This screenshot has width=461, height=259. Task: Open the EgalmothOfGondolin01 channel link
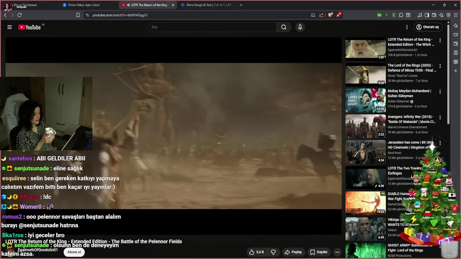pyautogui.click(x=37, y=250)
